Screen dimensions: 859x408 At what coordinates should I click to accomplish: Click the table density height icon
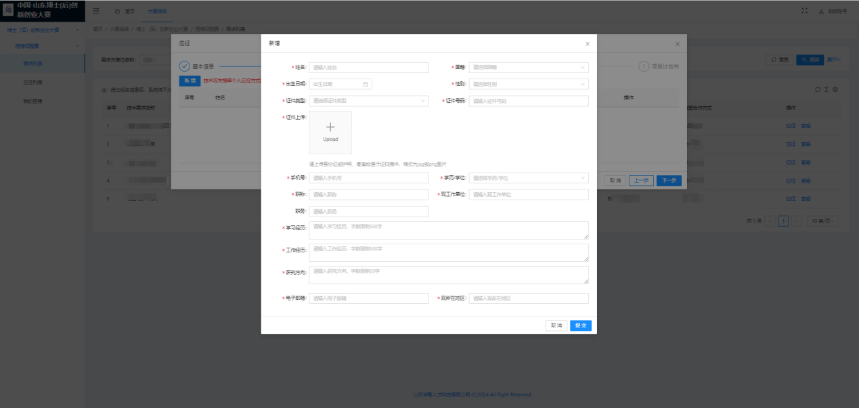click(826, 89)
